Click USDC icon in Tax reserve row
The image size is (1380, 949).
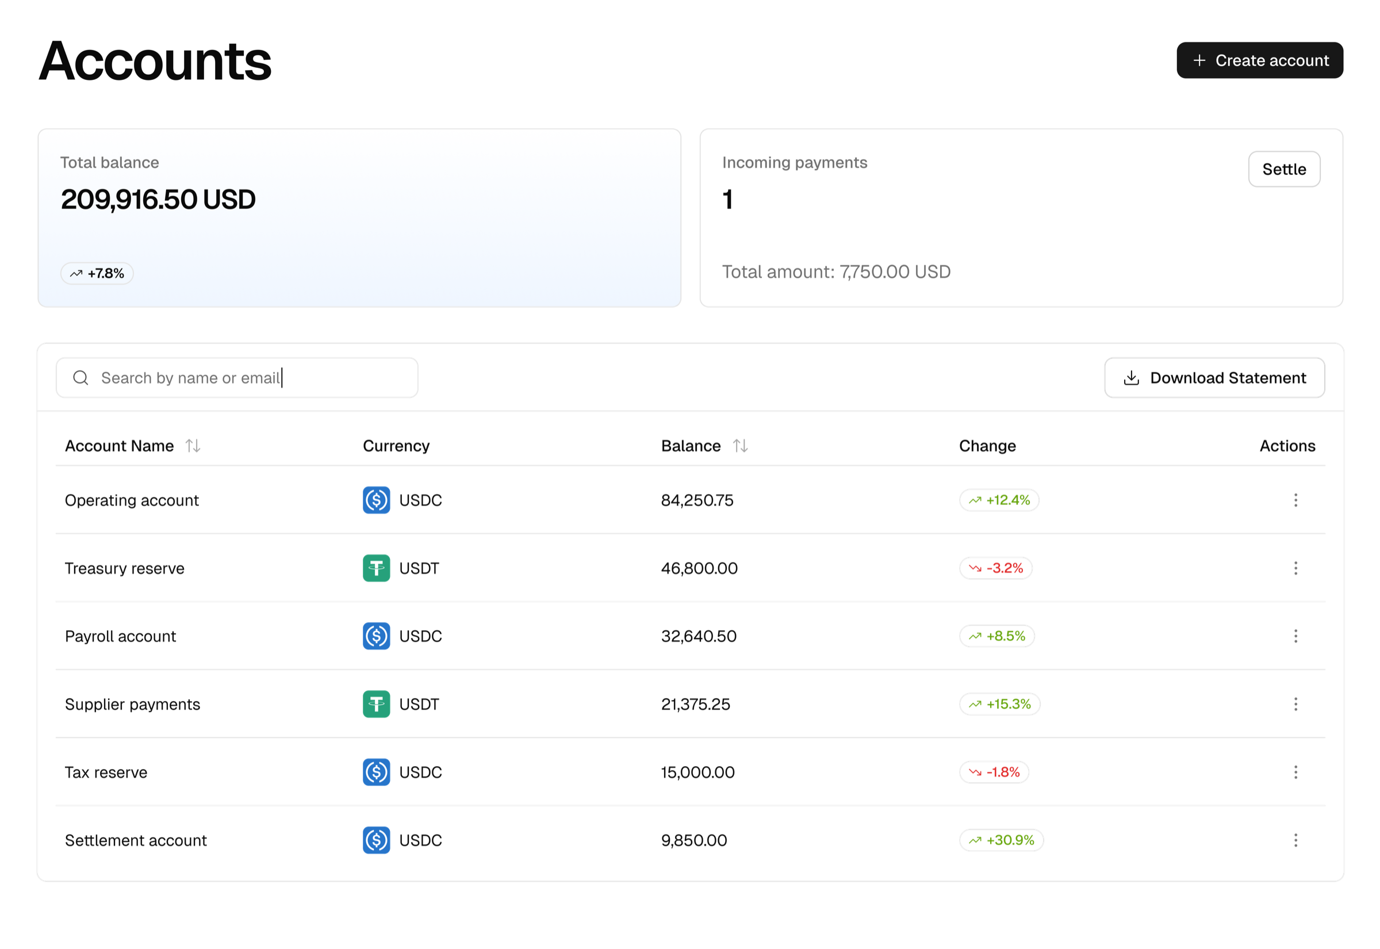pos(376,772)
